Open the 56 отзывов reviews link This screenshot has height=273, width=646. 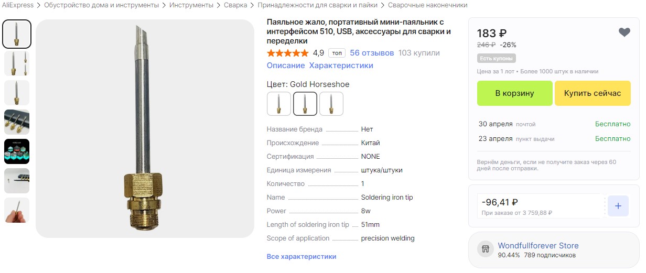(x=372, y=53)
